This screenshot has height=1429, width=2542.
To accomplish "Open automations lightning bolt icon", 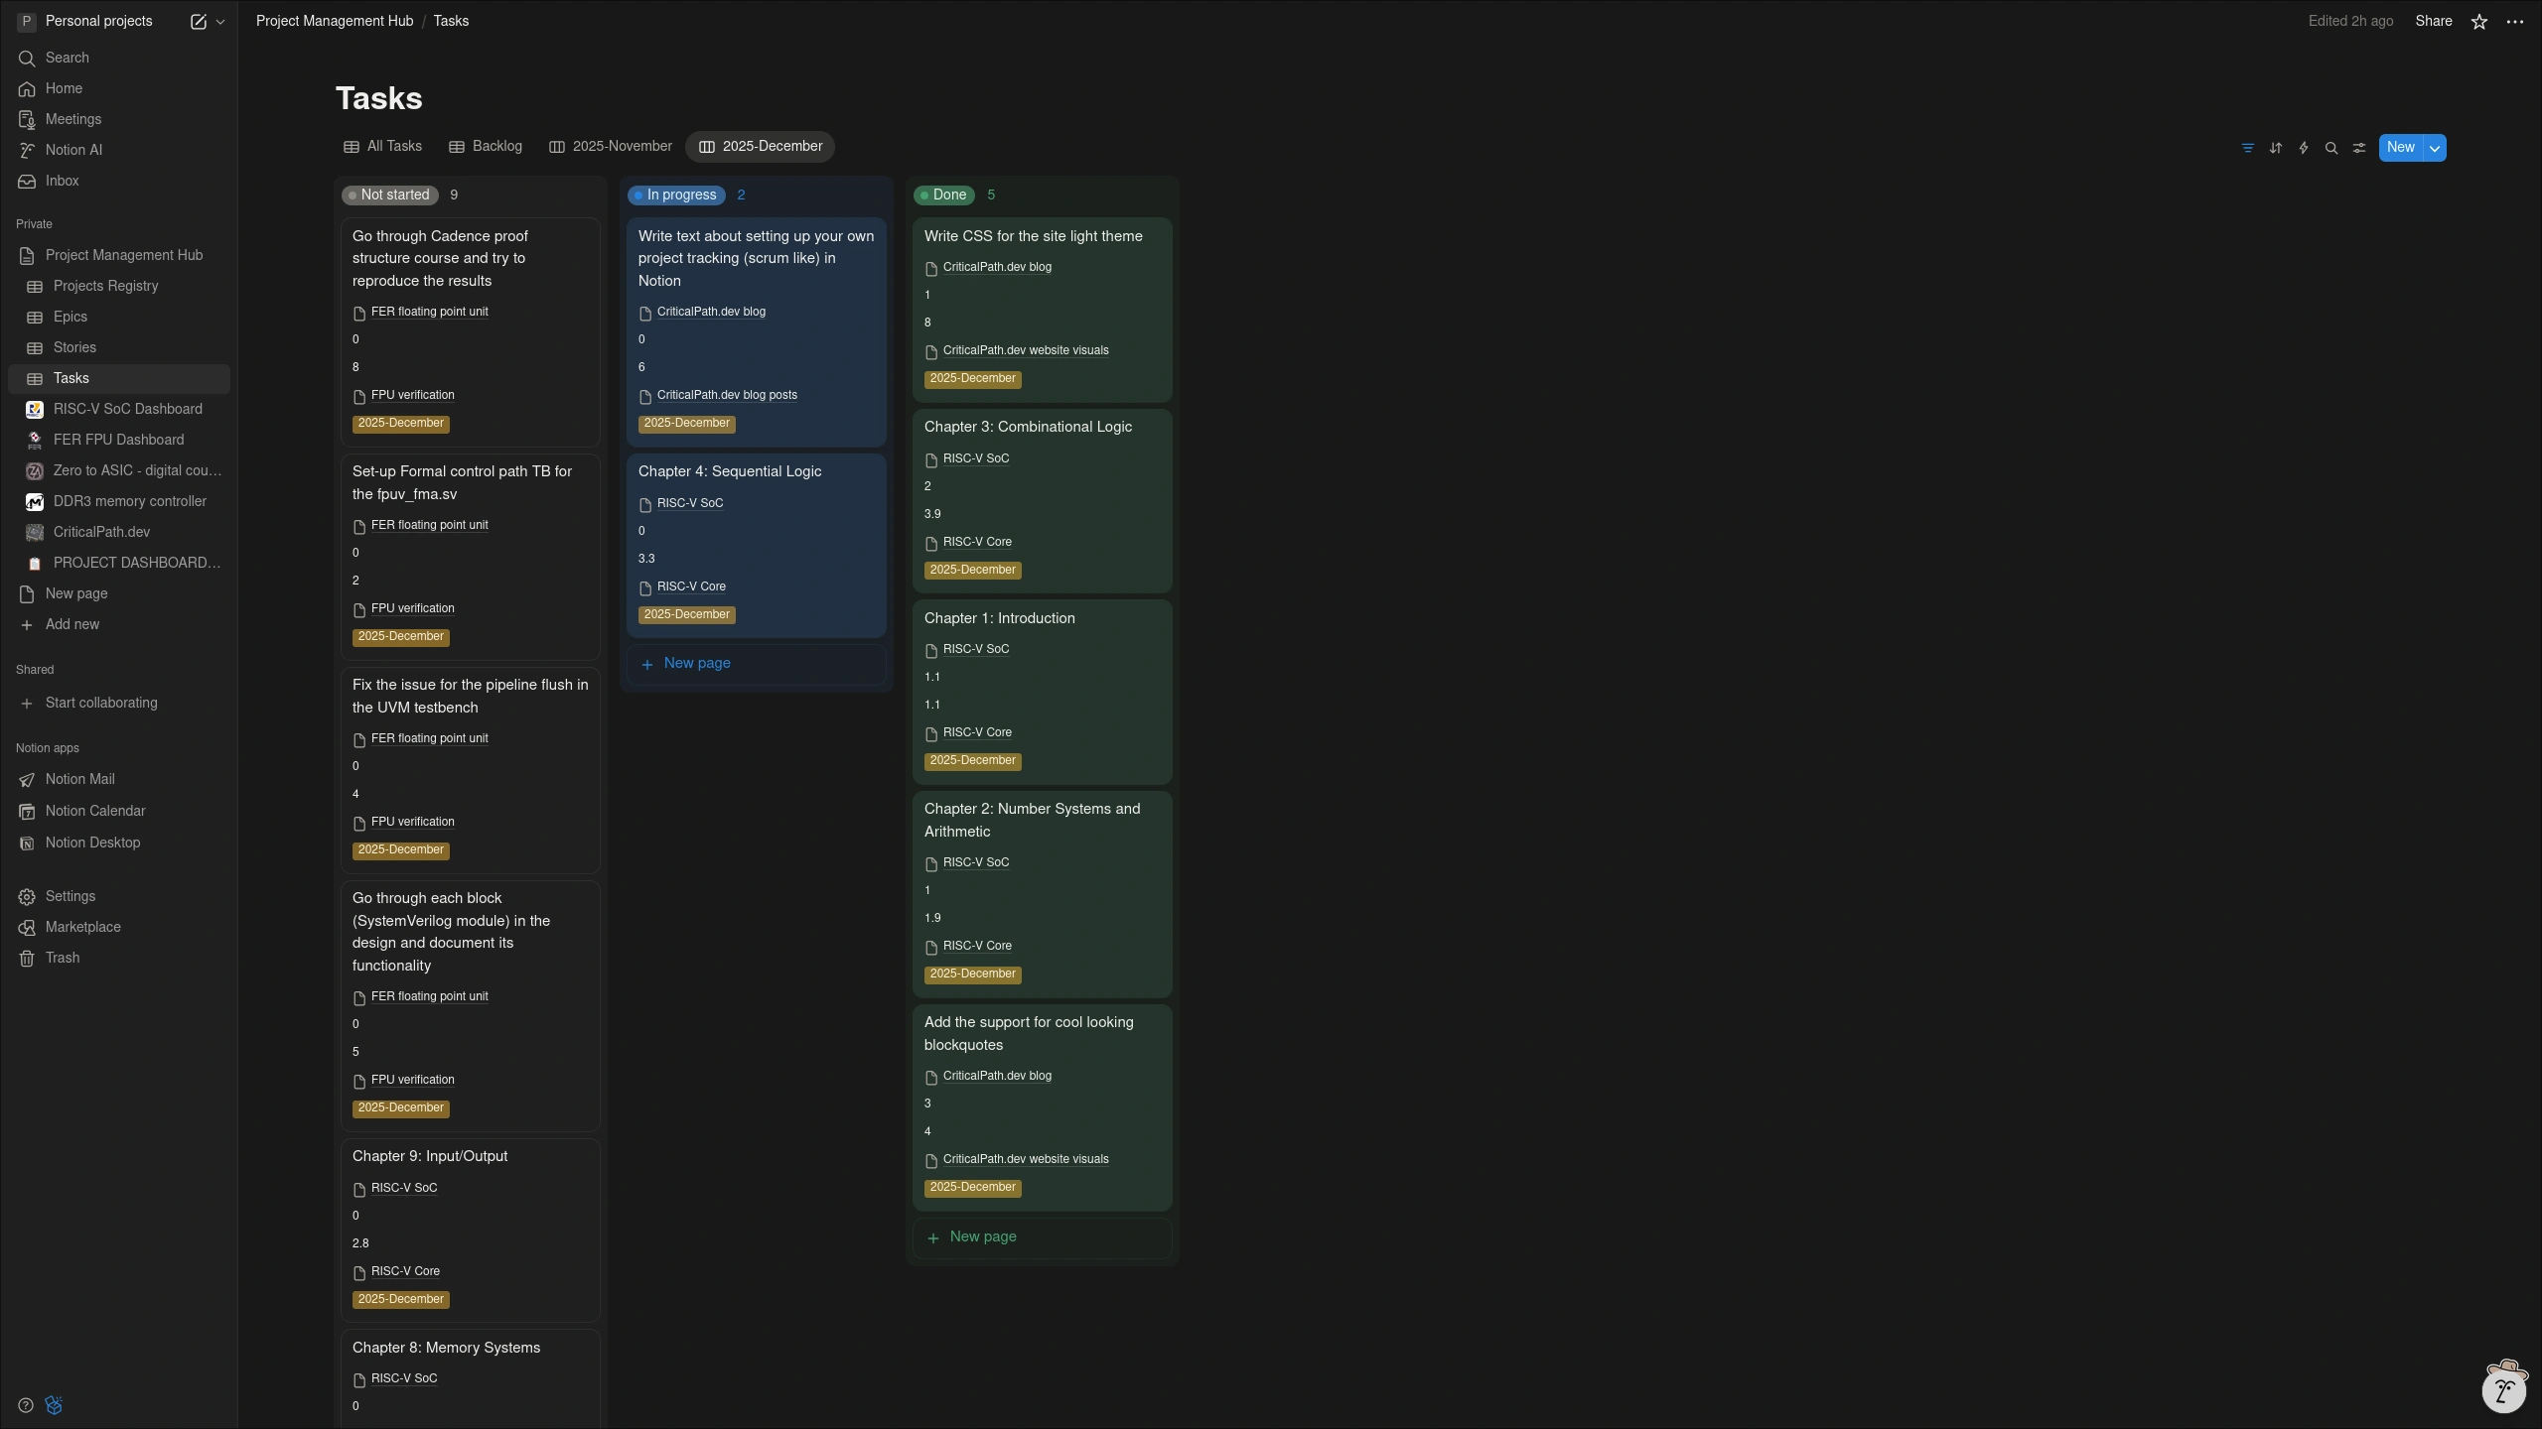I will (x=2303, y=148).
